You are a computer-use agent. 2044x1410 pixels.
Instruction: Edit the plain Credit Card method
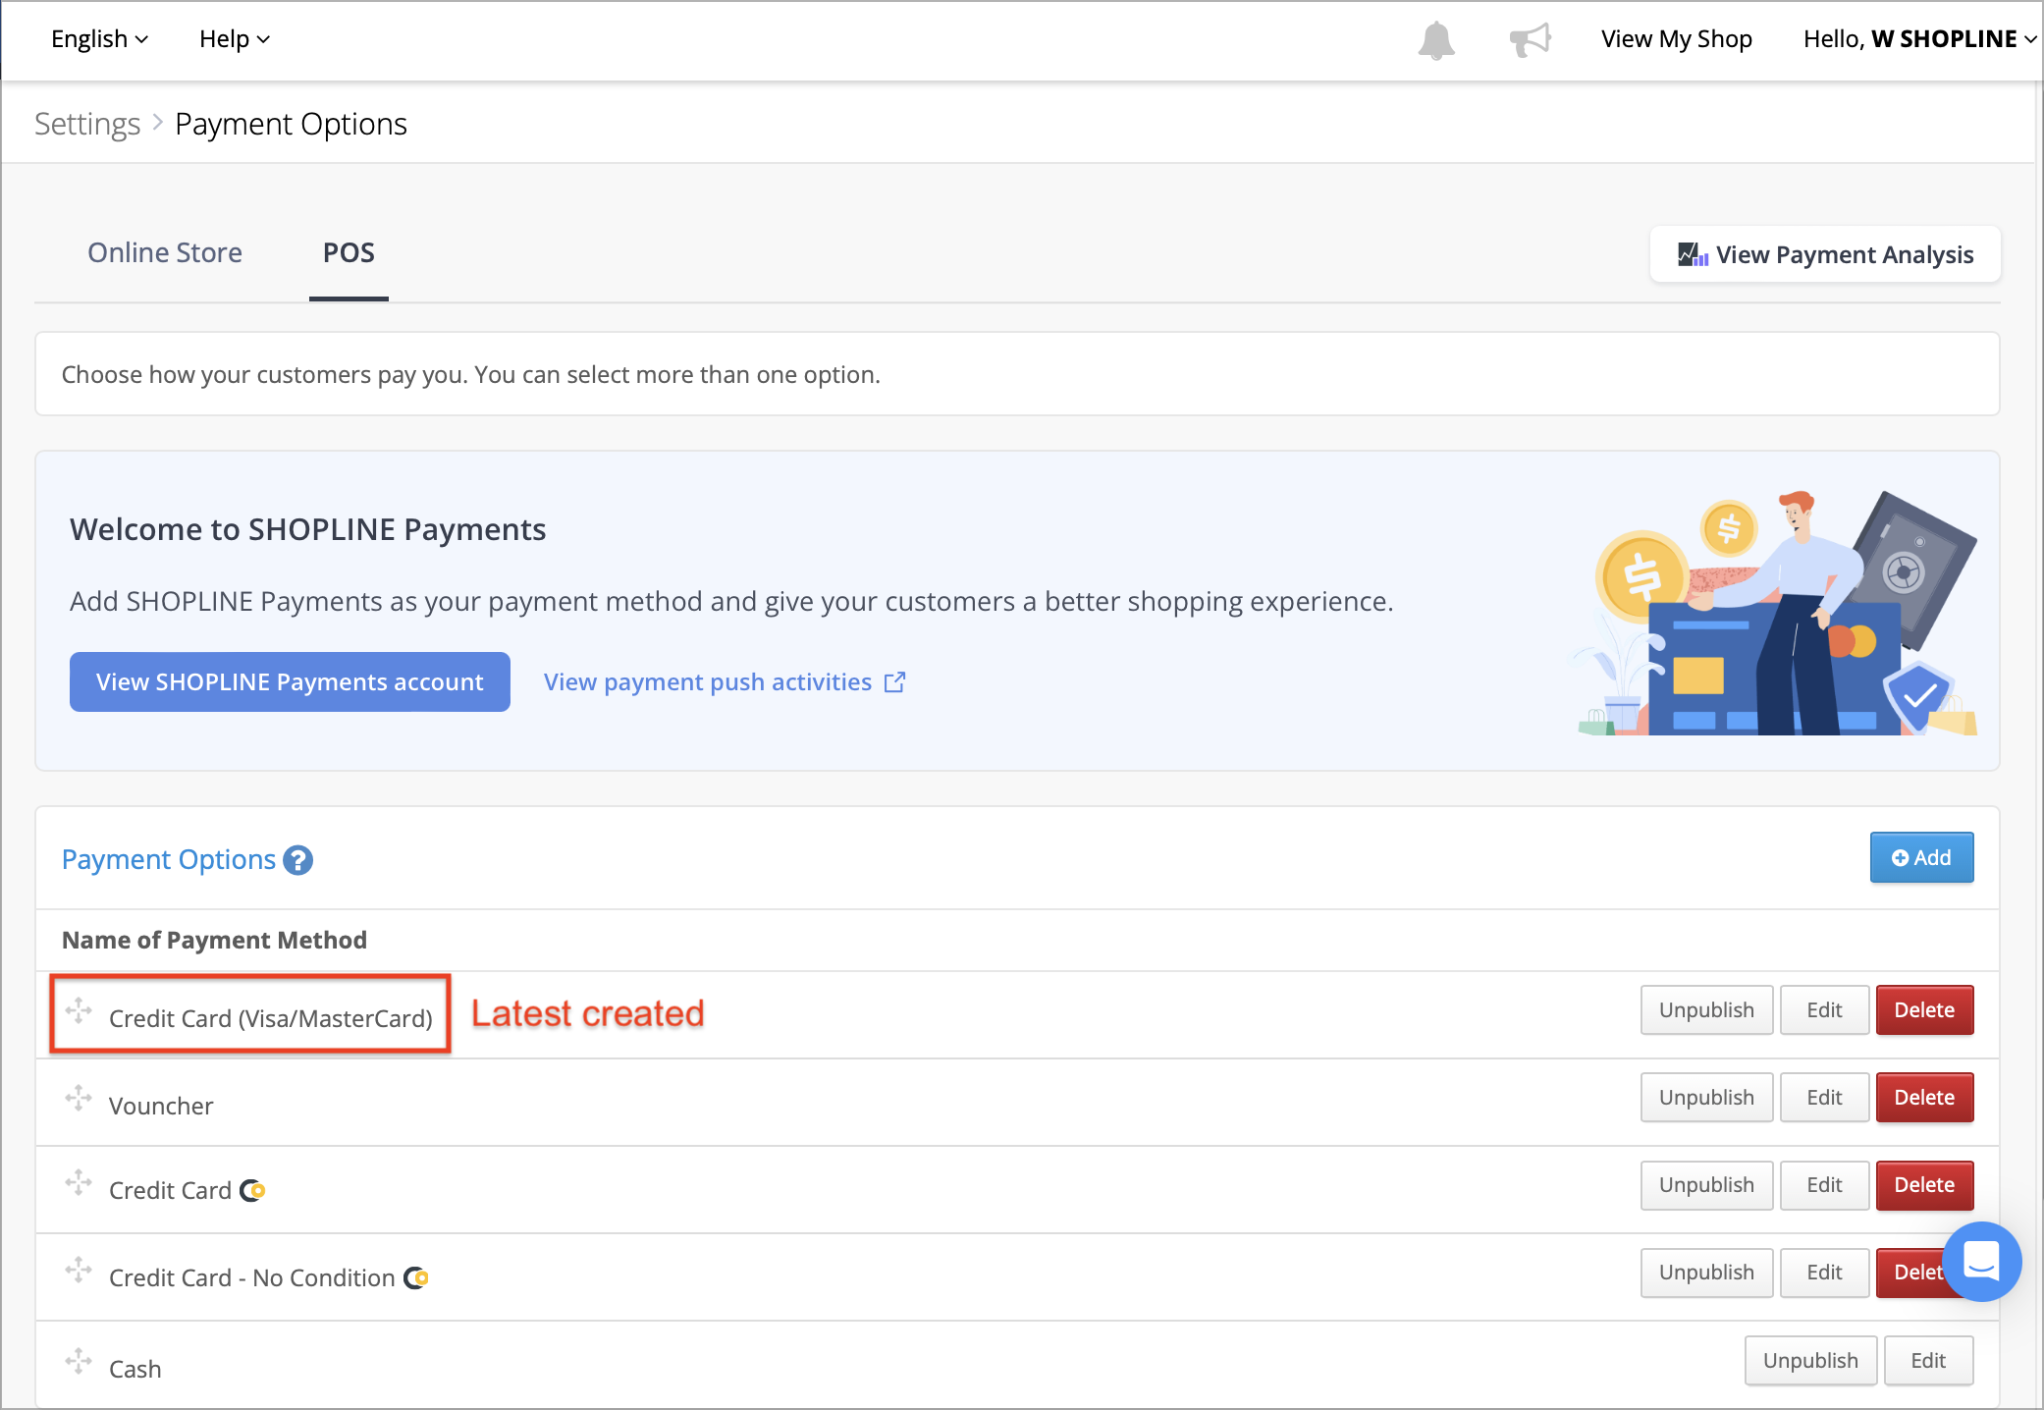(x=1824, y=1185)
